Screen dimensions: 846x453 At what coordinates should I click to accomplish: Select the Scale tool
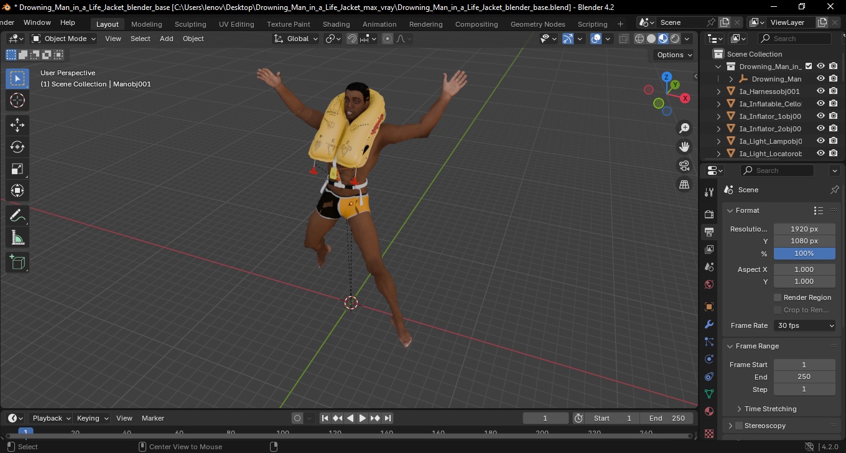coord(17,169)
